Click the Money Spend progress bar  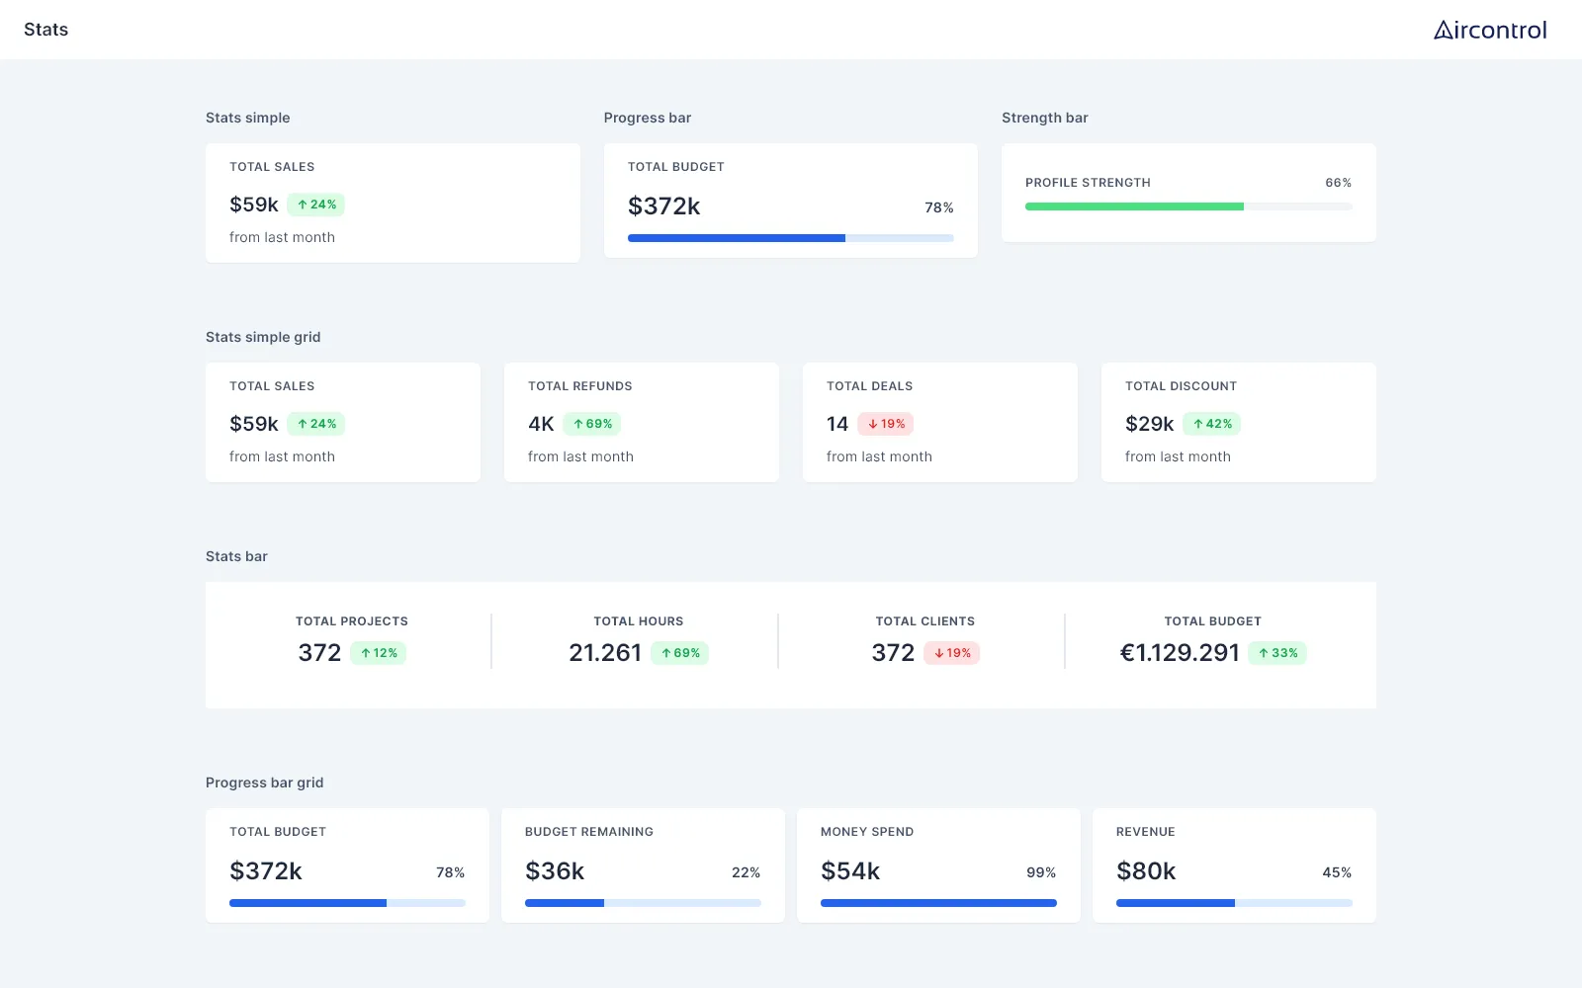[x=938, y=903]
